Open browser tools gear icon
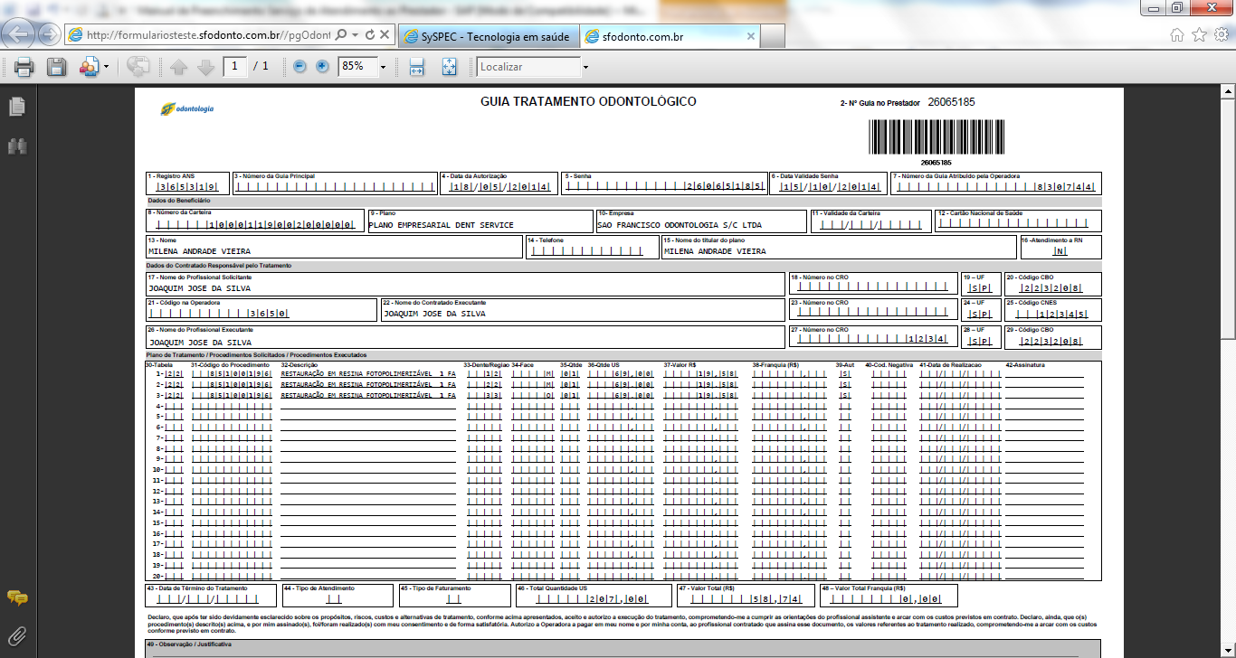Image resolution: width=1236 pixels, height=658 pixels. click(1221, 35)
